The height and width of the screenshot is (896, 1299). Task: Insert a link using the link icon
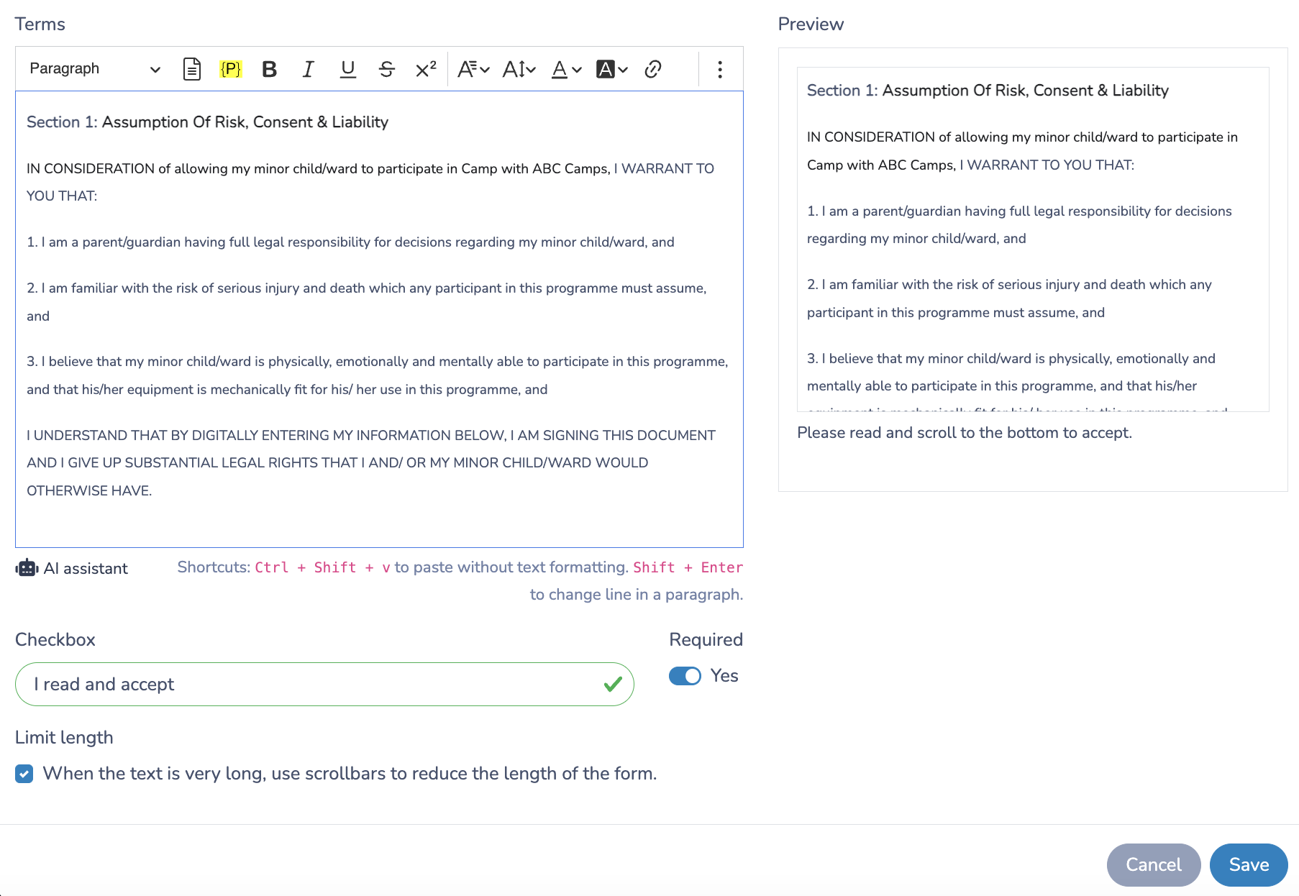653,69
